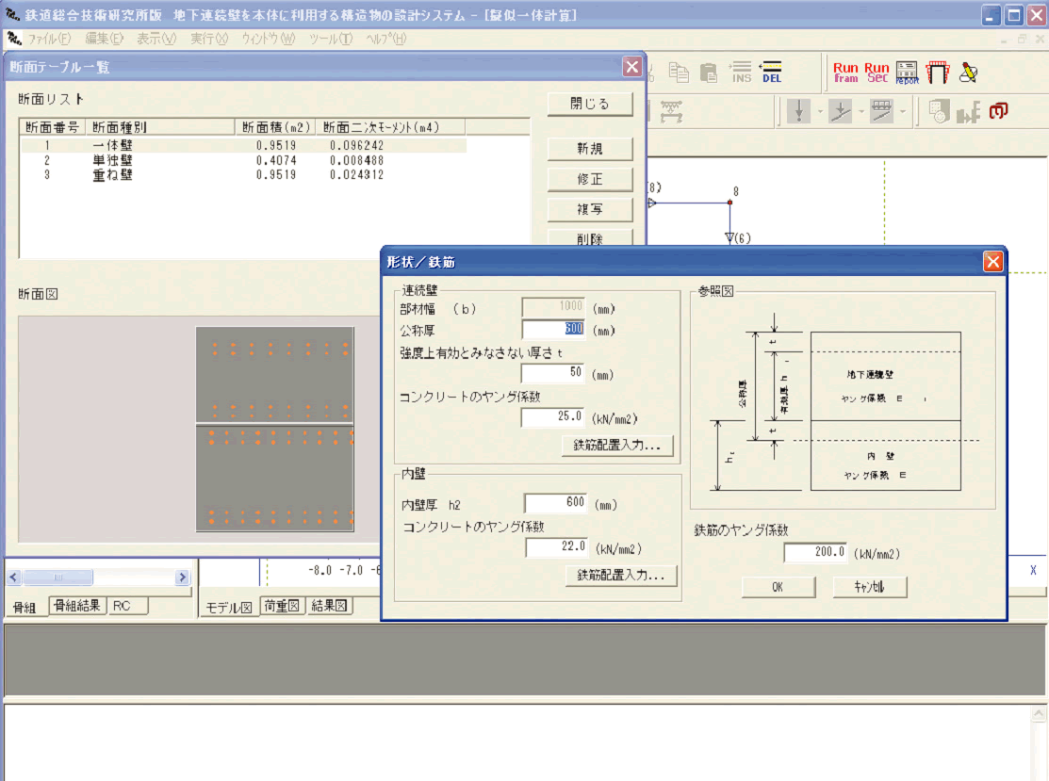Click the Run Sec toolbar icon

point(877,72)
